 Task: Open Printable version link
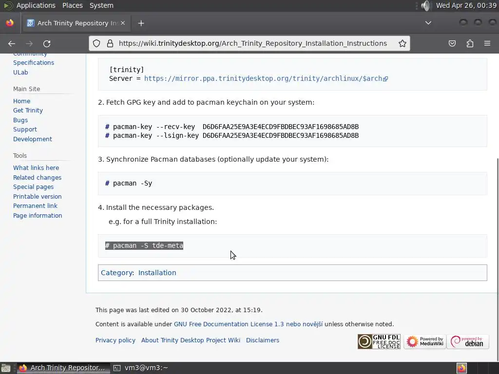(x=37, y=197)
